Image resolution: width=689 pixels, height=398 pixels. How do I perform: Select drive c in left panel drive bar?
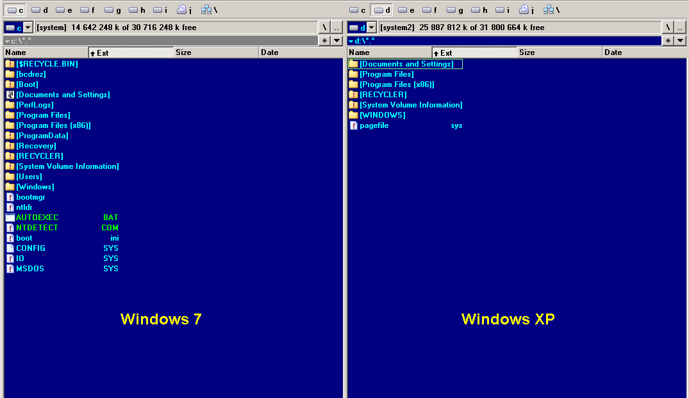15,10
